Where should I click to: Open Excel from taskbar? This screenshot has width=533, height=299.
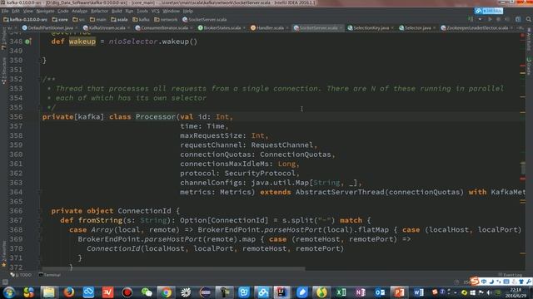click(341, 292)
